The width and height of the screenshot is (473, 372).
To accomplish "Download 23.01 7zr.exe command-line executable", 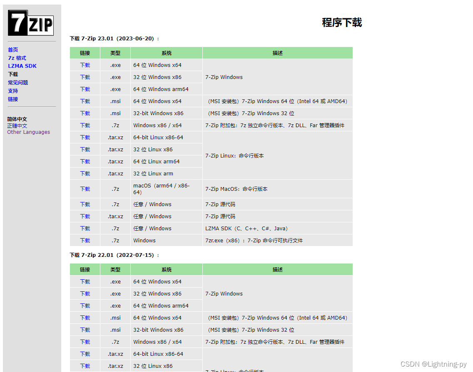I will coord(85,240).
